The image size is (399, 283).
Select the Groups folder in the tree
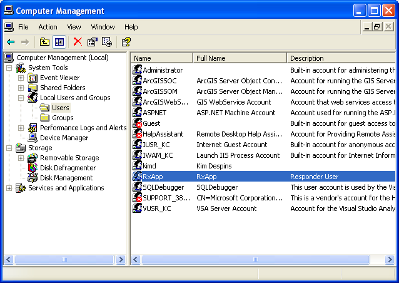(62, 118)
